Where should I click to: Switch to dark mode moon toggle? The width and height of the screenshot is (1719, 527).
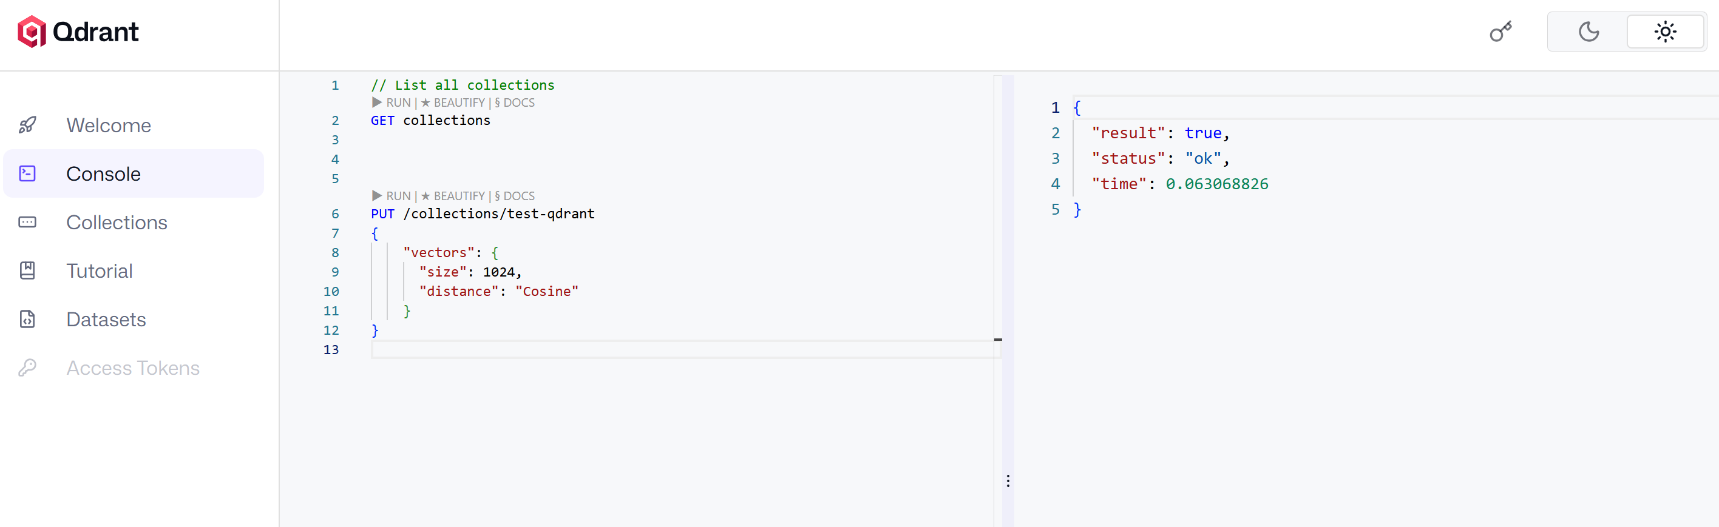(1588, 32)
